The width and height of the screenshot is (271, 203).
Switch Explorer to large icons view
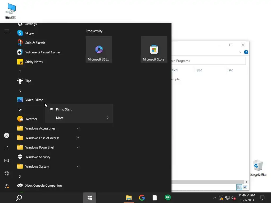click(245, 187)
